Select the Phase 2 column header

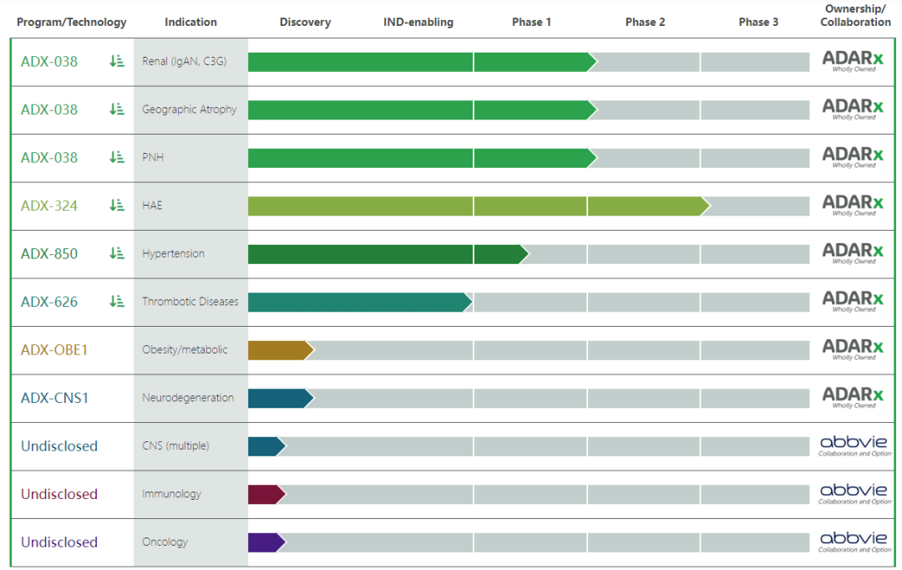tap(645, 23)
